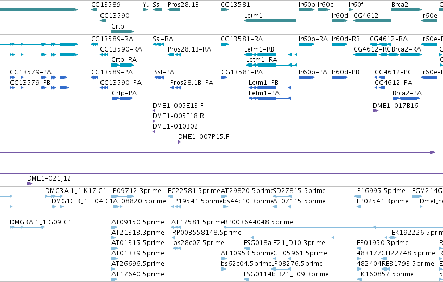Select transcript Brca2-RA
The width and height of the screenshot is (443, 282).
[x=407, y=55]
